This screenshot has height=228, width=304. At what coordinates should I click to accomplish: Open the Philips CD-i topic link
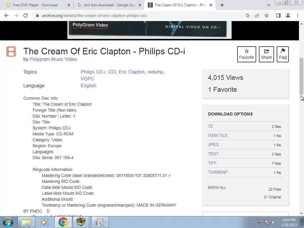tap(93, 72)
